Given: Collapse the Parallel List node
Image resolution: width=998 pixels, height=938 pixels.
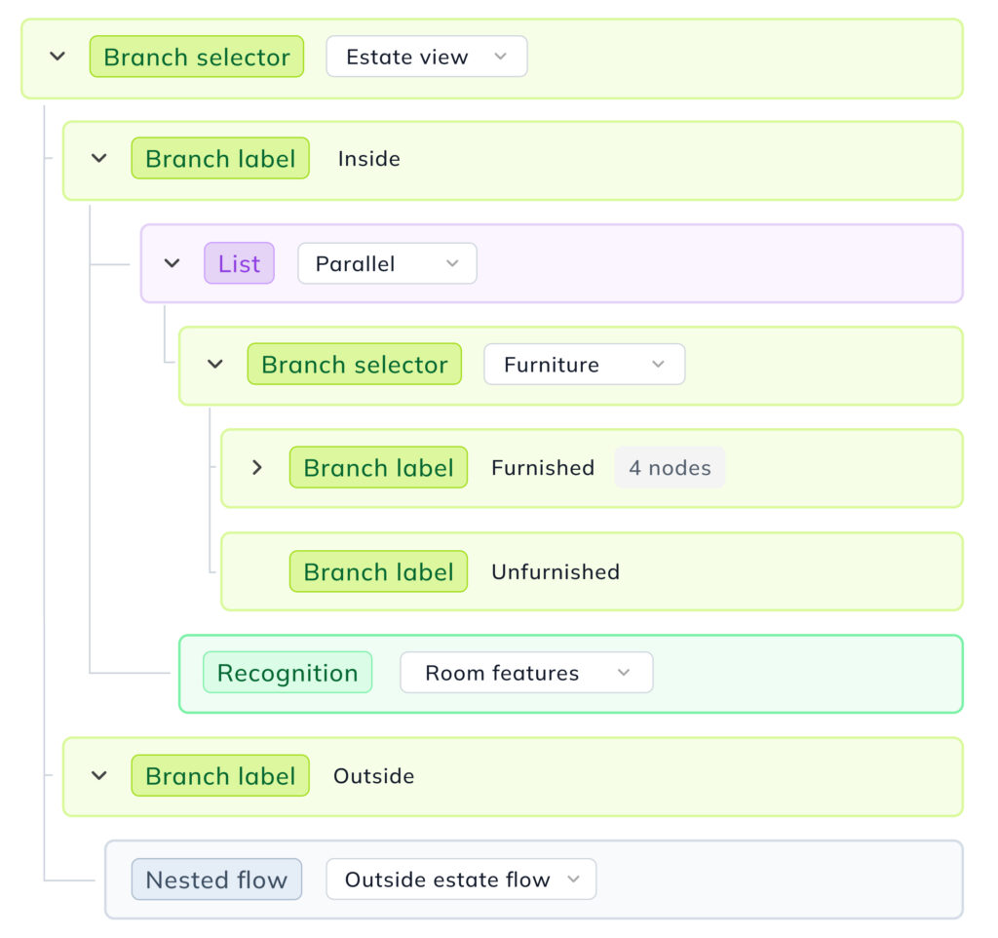Looking at the screenshot, I should [x=172, y=263].
